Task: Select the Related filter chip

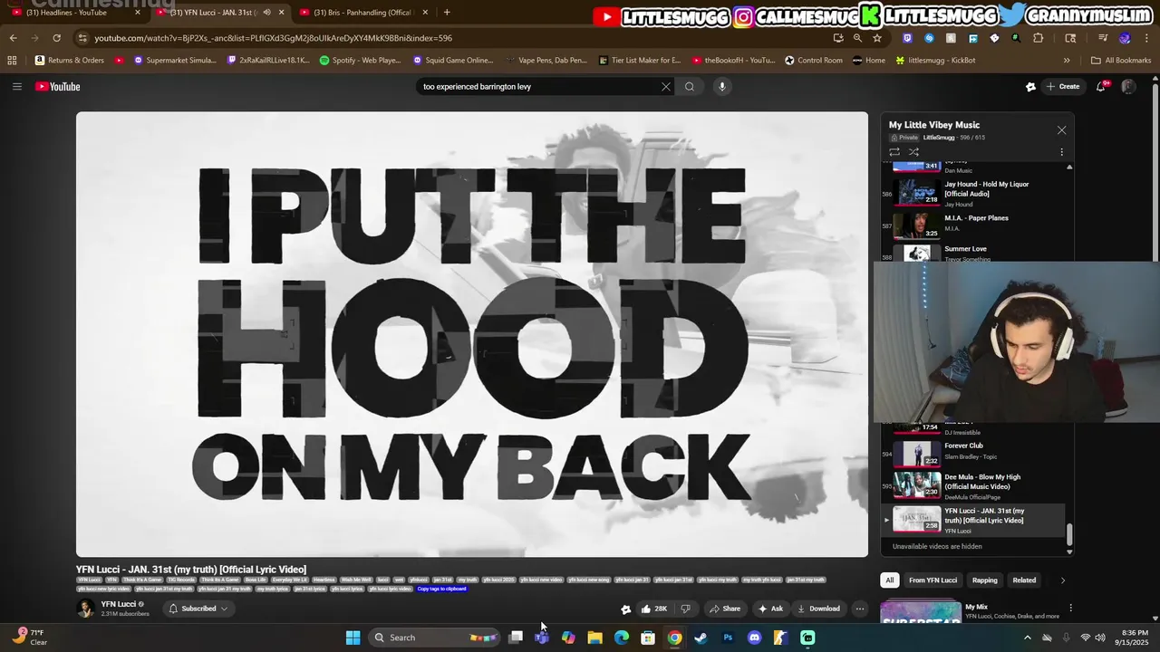Action: (x=1024, y=580)
